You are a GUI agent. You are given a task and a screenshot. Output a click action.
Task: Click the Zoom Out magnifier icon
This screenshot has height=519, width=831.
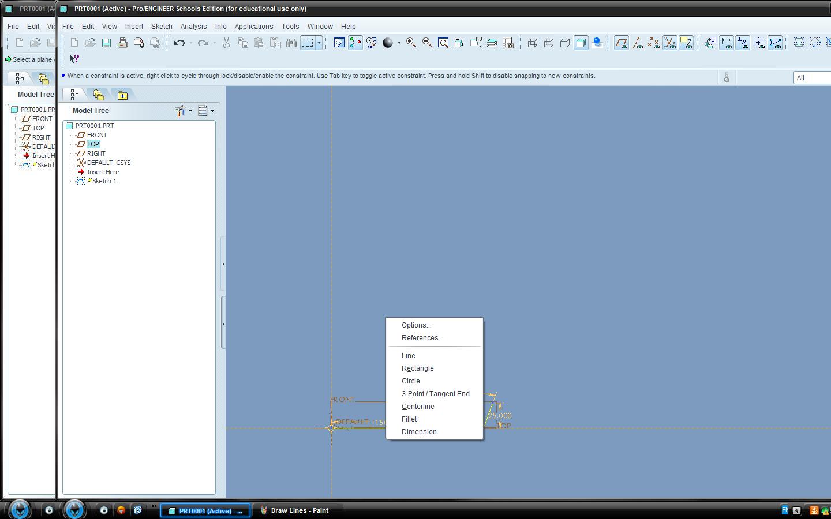point(427,43)
